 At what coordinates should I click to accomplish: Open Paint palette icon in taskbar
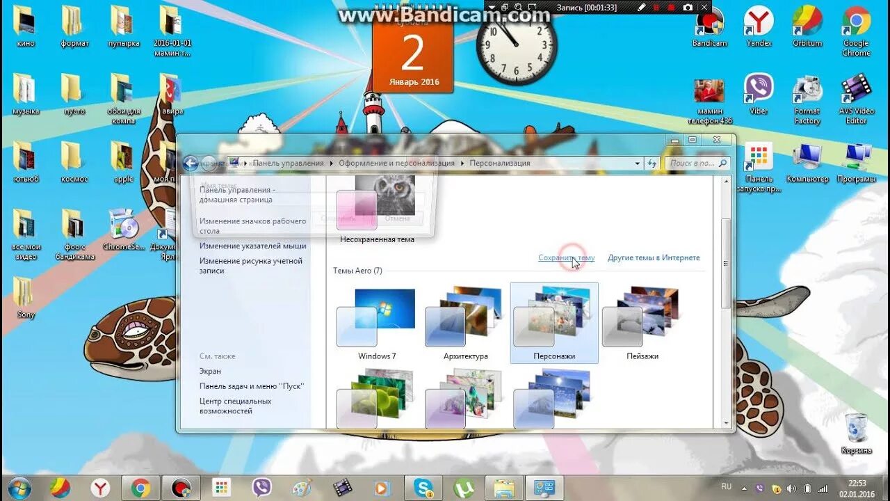pos(302,488)
